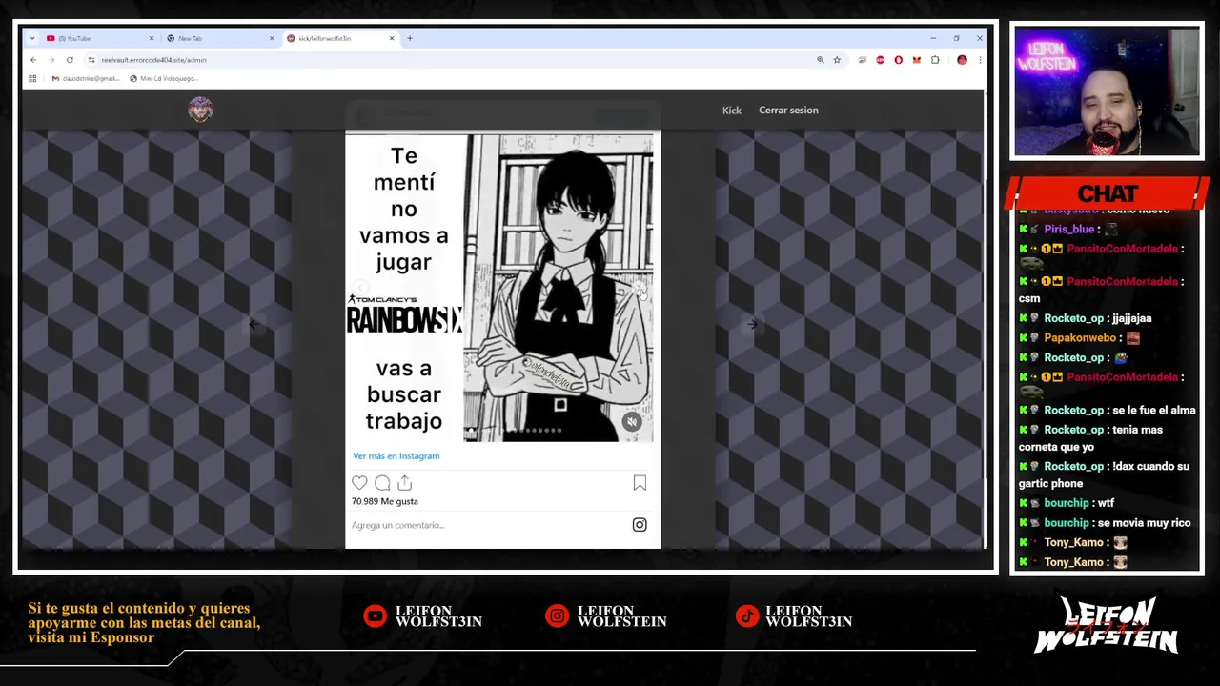
Task: Reload the page with refresh icon
Action: pyautogui.click(x=70, y=60)
